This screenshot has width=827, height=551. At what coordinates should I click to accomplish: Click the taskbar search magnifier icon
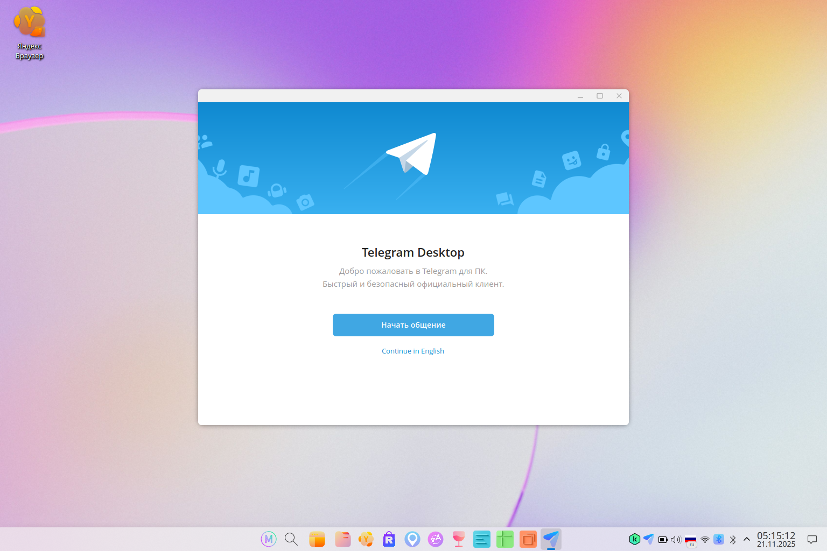(x=291, y=539)
